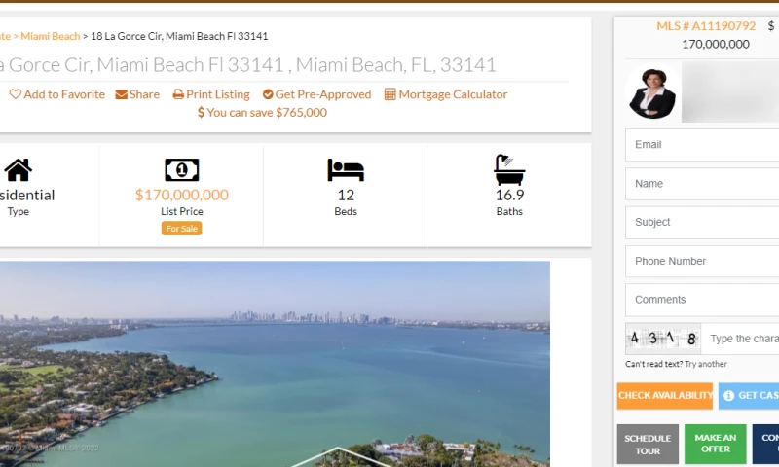Click Try another captcha link

pos(706,364)
